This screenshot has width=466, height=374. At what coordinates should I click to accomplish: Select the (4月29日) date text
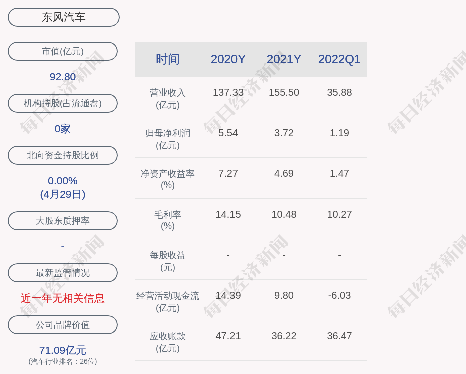pos(63,194)
